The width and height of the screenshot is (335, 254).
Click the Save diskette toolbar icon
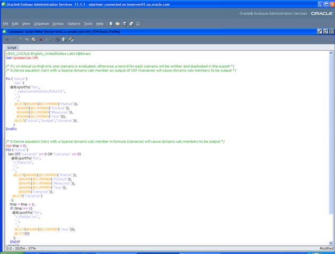point(125,24)
